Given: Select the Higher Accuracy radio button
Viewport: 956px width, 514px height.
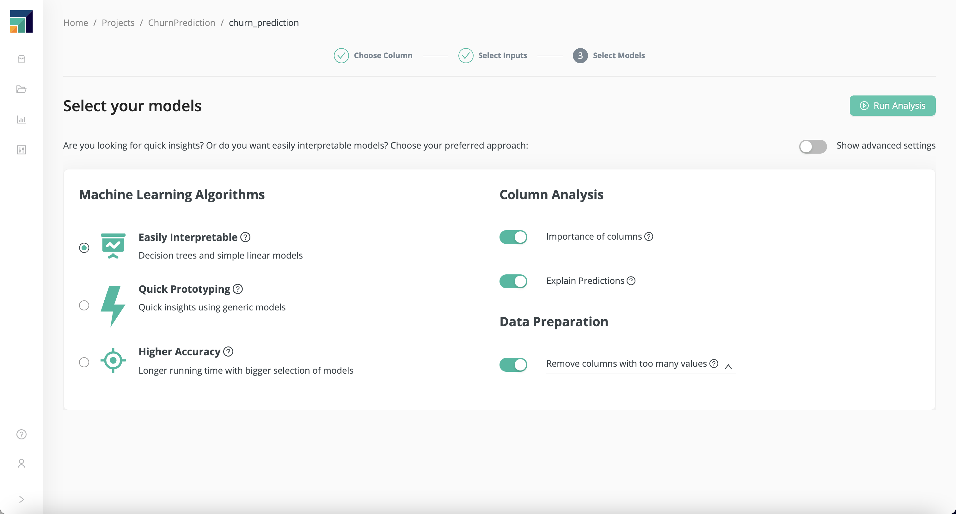Looking at the screenshot, I should pos(84,362).
